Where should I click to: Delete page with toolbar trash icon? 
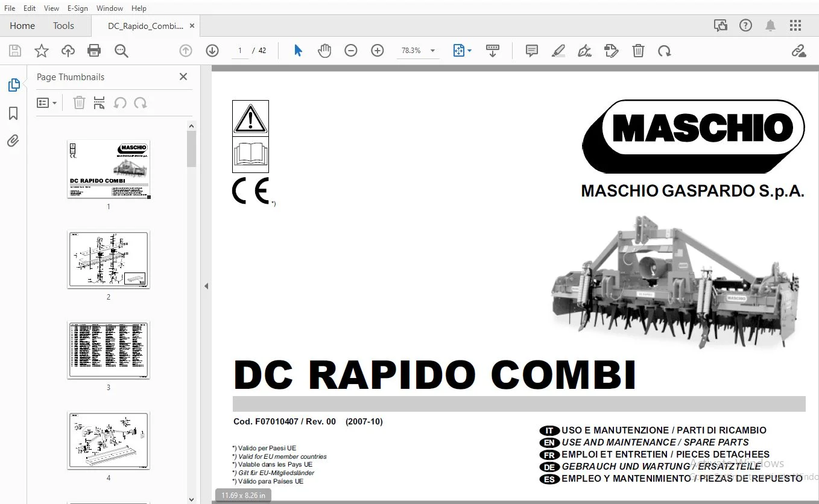[638, 51]
